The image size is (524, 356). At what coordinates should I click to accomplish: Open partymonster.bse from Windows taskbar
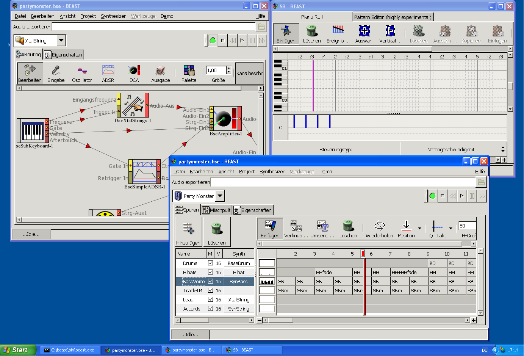point(131,350)
